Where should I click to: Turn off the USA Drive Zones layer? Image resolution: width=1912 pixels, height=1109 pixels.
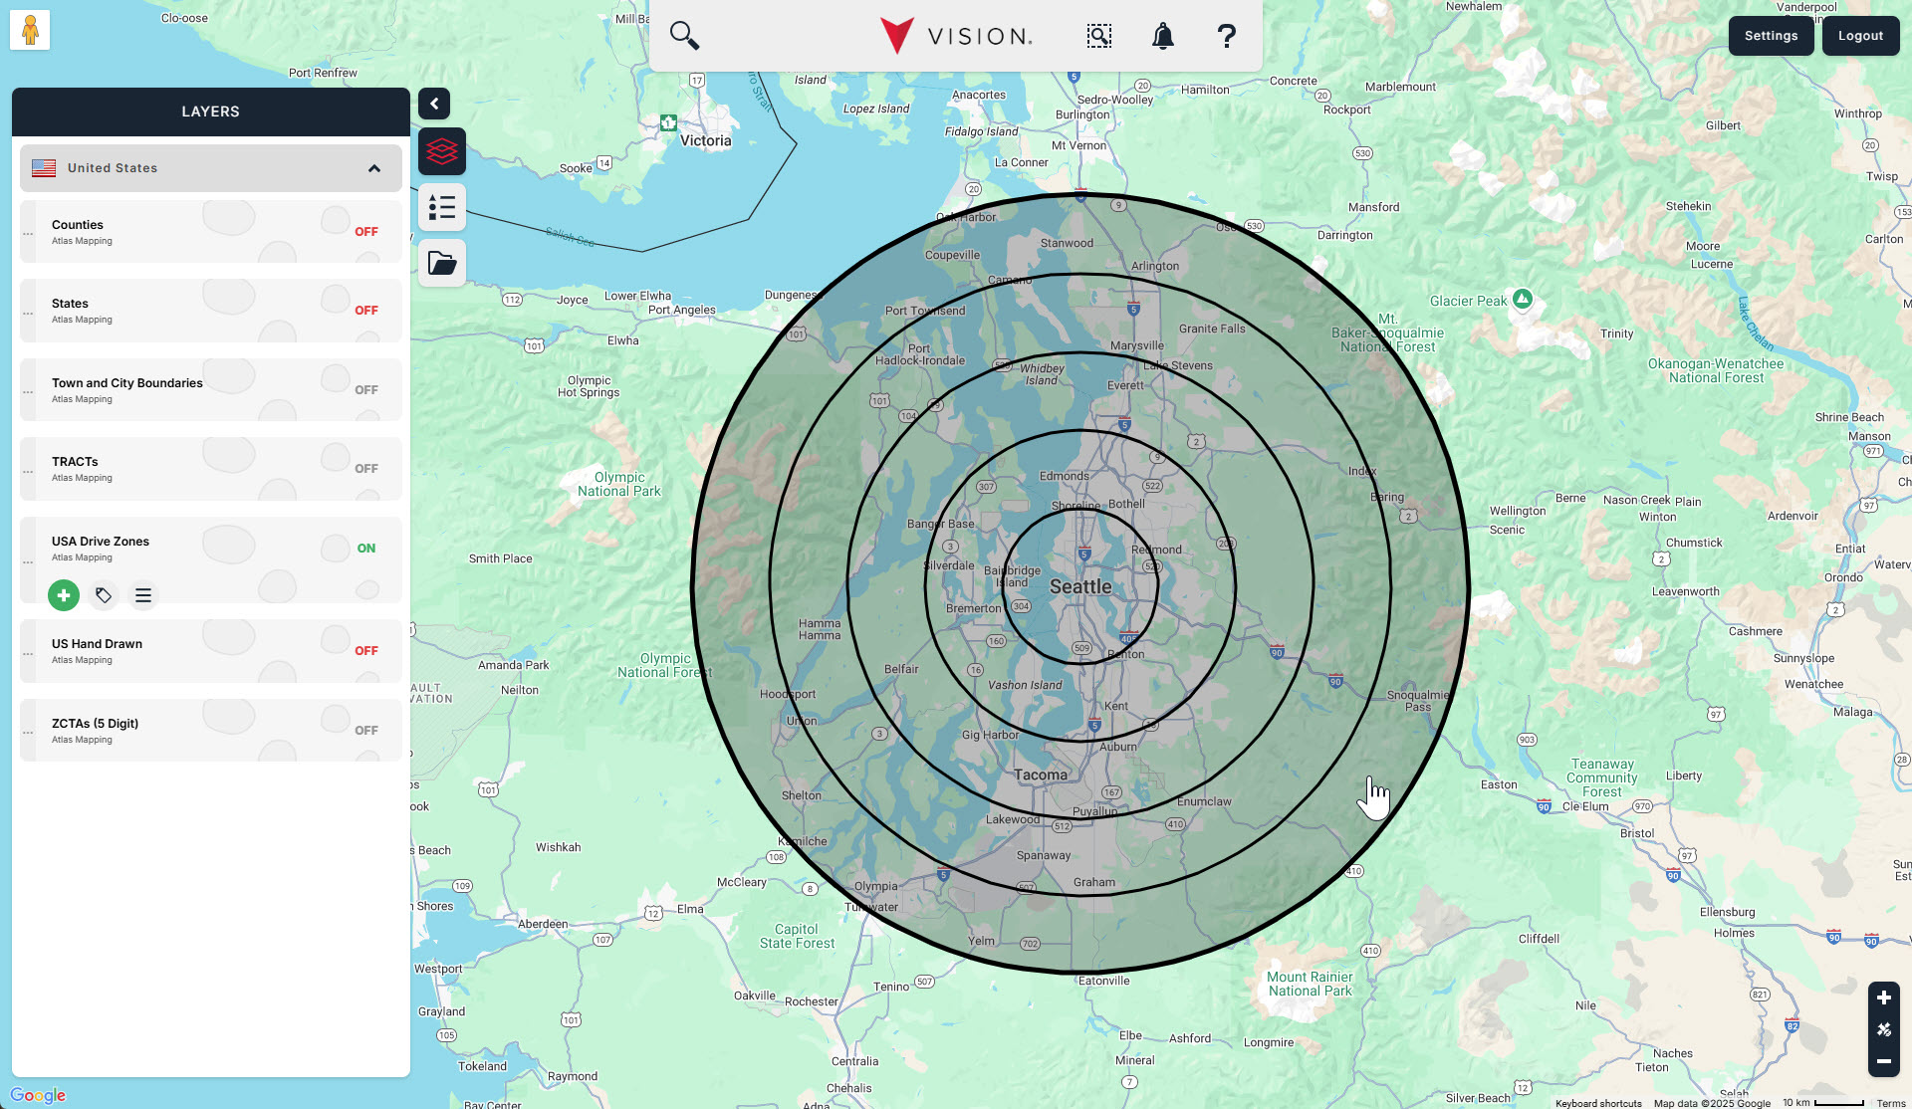click(x=366, y=549)
